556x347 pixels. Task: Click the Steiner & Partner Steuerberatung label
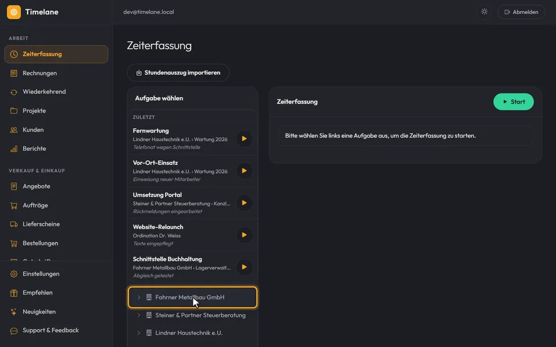click(x=200, y=315)
